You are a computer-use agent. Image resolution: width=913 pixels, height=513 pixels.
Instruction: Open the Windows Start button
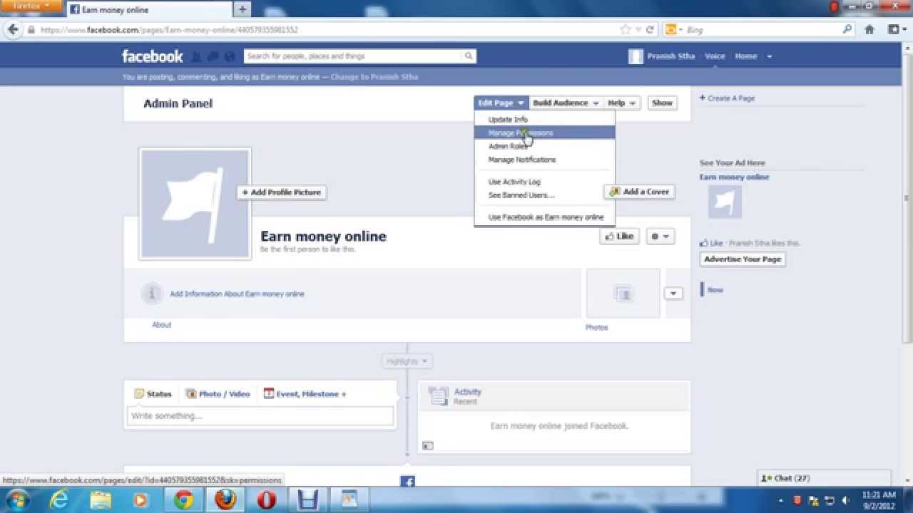(17, 500)
